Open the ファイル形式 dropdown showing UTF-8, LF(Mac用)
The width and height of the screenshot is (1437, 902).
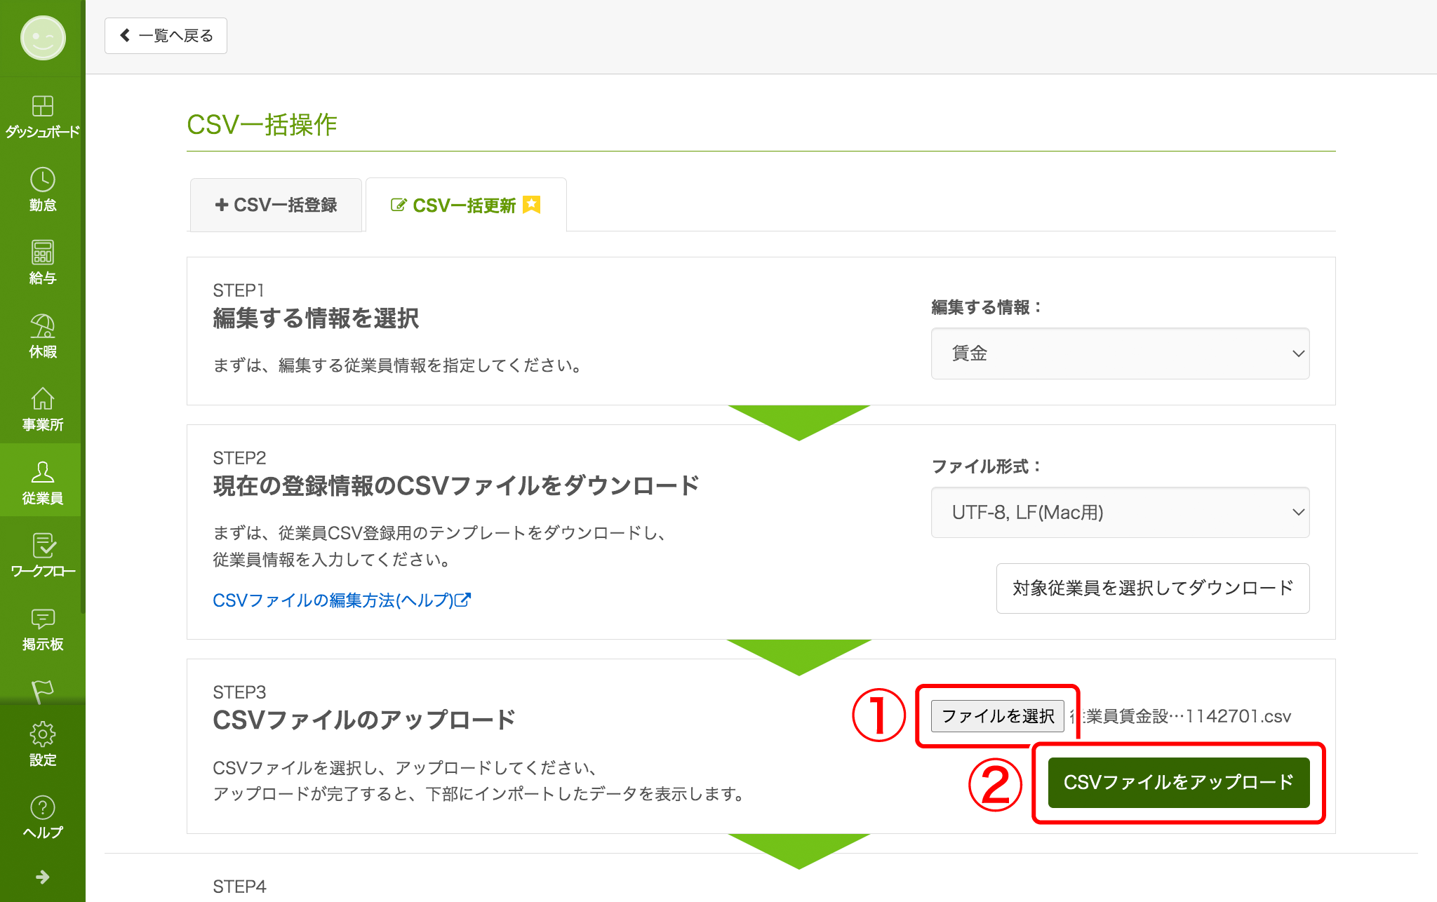point(1120,513)
